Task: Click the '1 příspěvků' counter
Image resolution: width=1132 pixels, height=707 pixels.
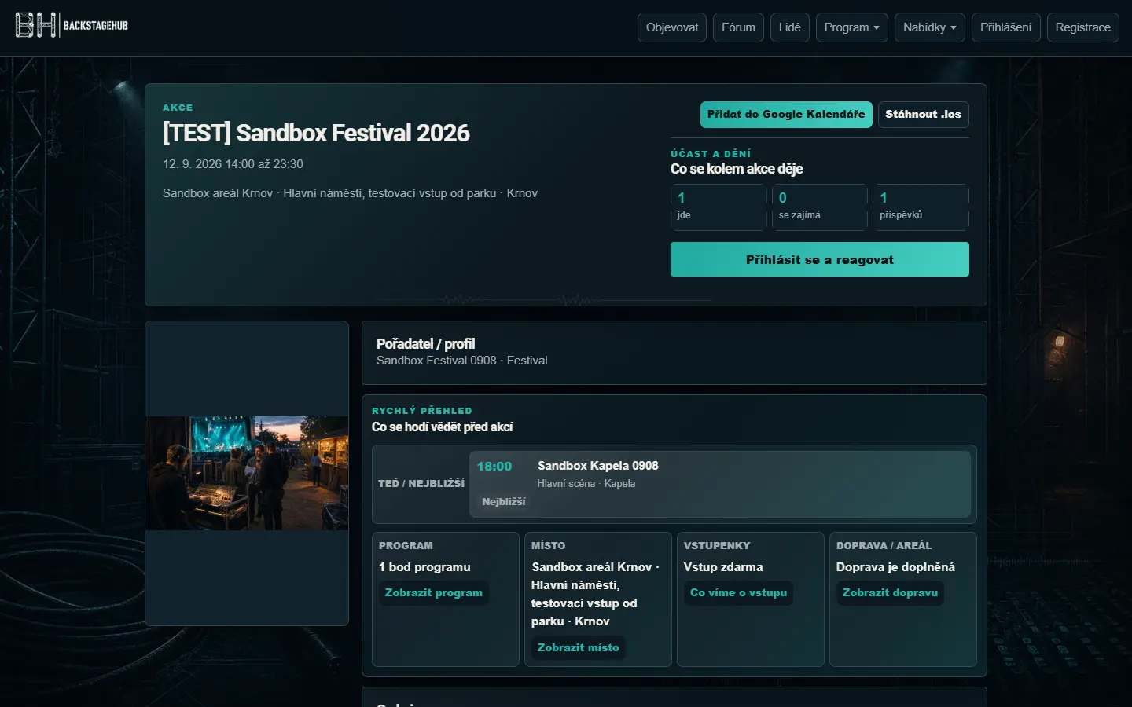Action: (921, 207)
